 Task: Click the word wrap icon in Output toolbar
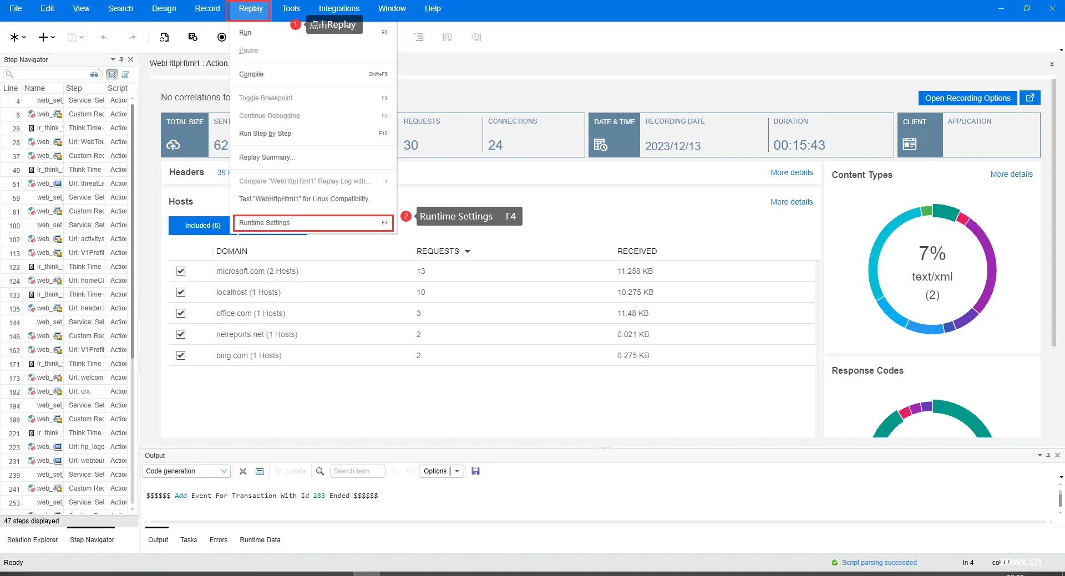(260, 471)
